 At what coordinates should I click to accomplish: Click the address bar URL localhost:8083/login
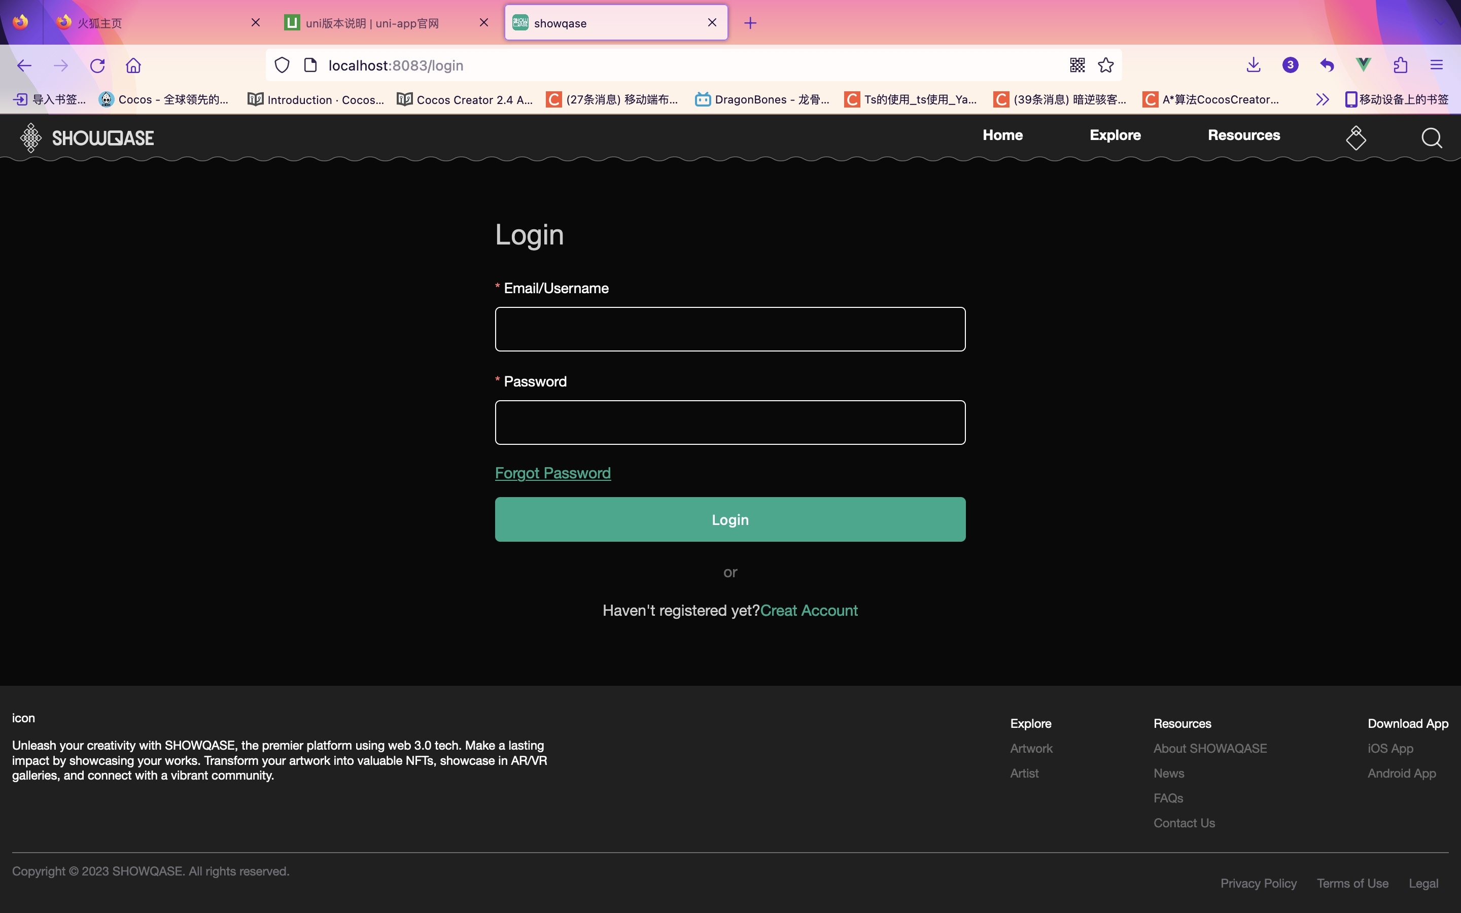click(396, 65)
